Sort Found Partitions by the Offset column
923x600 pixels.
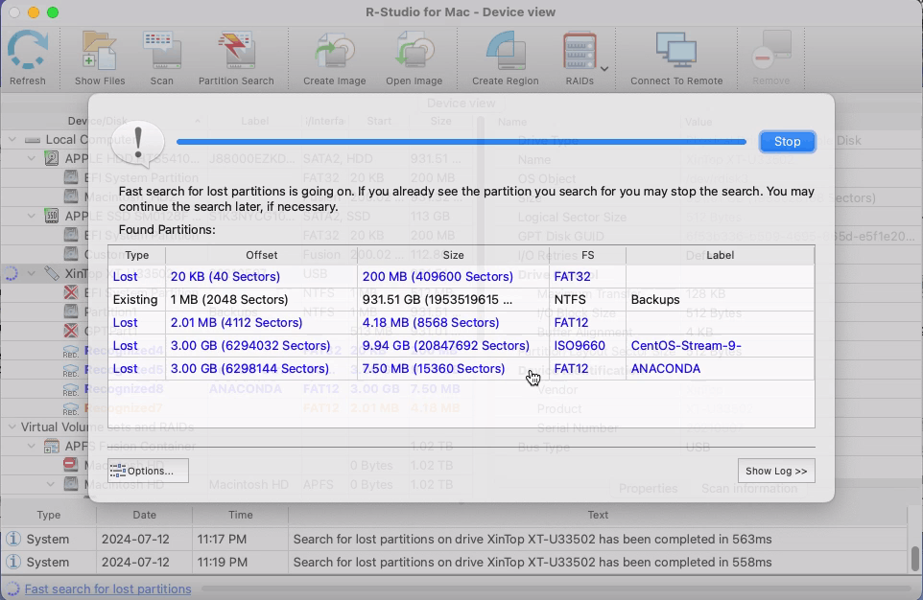(x=261, y=255)
